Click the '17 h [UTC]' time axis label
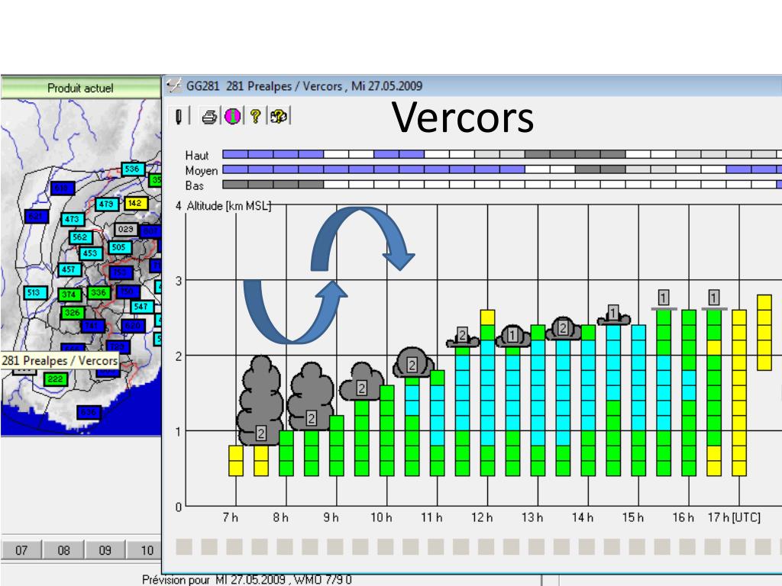The width and height of the screenshot is (782, 586). (x=734, y=518)
